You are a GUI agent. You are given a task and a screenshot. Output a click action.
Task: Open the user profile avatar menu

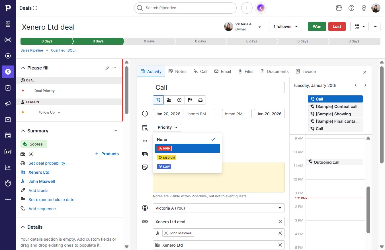(376, 8)
